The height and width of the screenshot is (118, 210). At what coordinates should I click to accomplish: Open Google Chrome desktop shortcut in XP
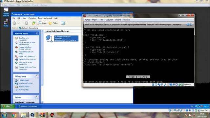click(x=6, y=12)
